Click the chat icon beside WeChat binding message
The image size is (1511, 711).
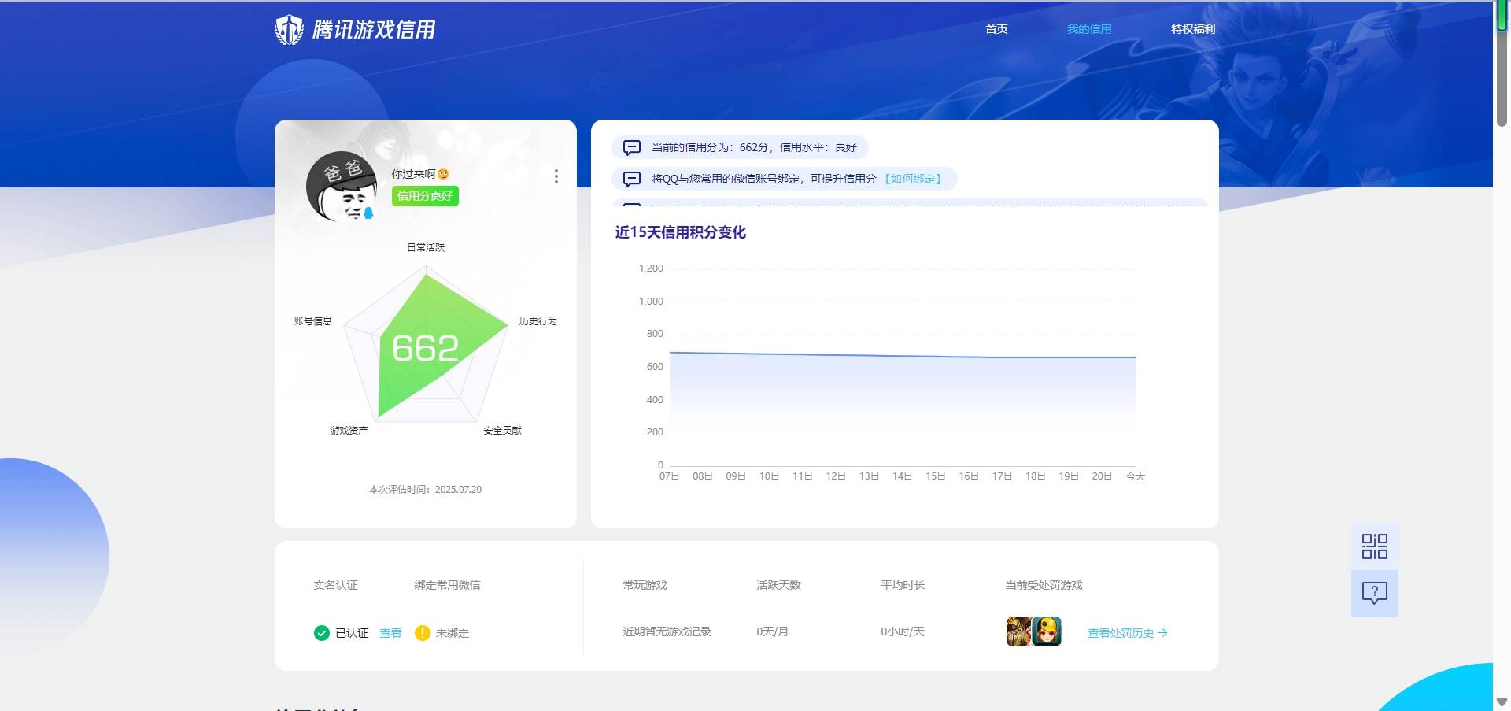pyautogui.click(x=631, y=179)
